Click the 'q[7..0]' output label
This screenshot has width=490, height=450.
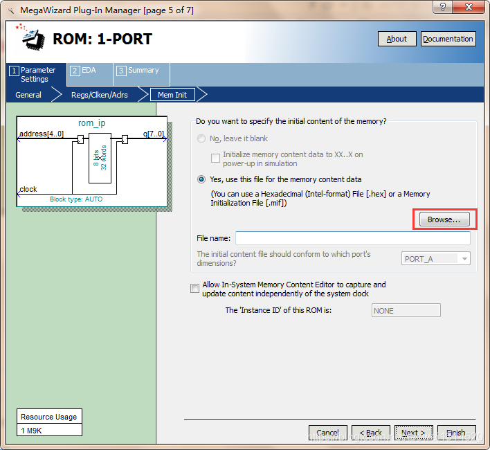coord(154,134)
